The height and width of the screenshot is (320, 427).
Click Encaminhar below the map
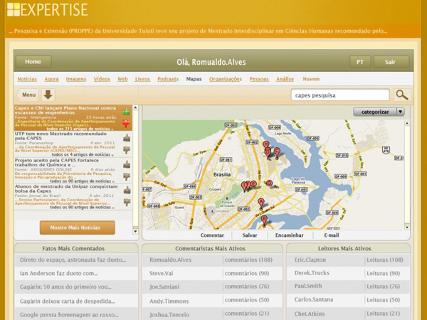pyautogui.click(x=289, y=235)
